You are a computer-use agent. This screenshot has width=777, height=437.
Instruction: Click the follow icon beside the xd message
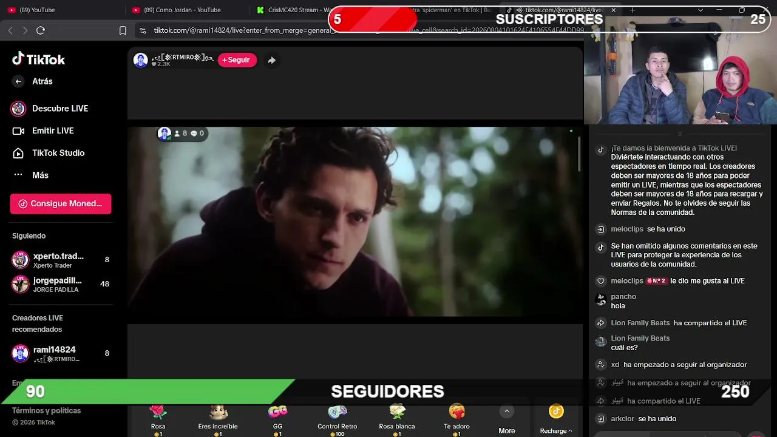point(601,365)
